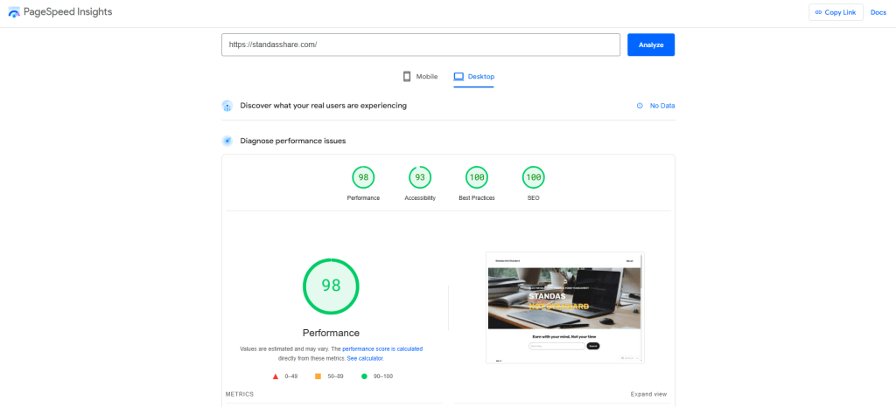Click the PageSpeed Insights logo icon
The image size is (896, 407).
pos(13,12)
